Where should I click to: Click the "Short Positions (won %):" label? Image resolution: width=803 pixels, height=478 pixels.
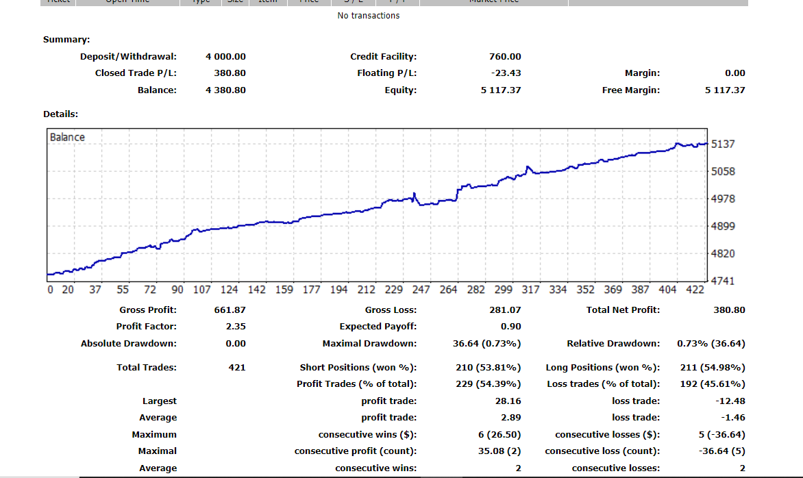358,368
